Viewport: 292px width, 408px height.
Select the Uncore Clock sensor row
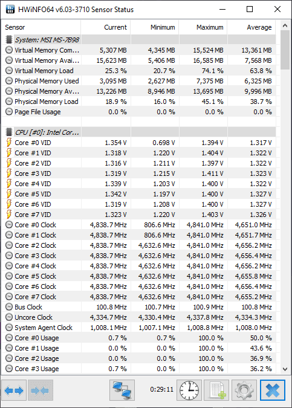tap(140, 317)
